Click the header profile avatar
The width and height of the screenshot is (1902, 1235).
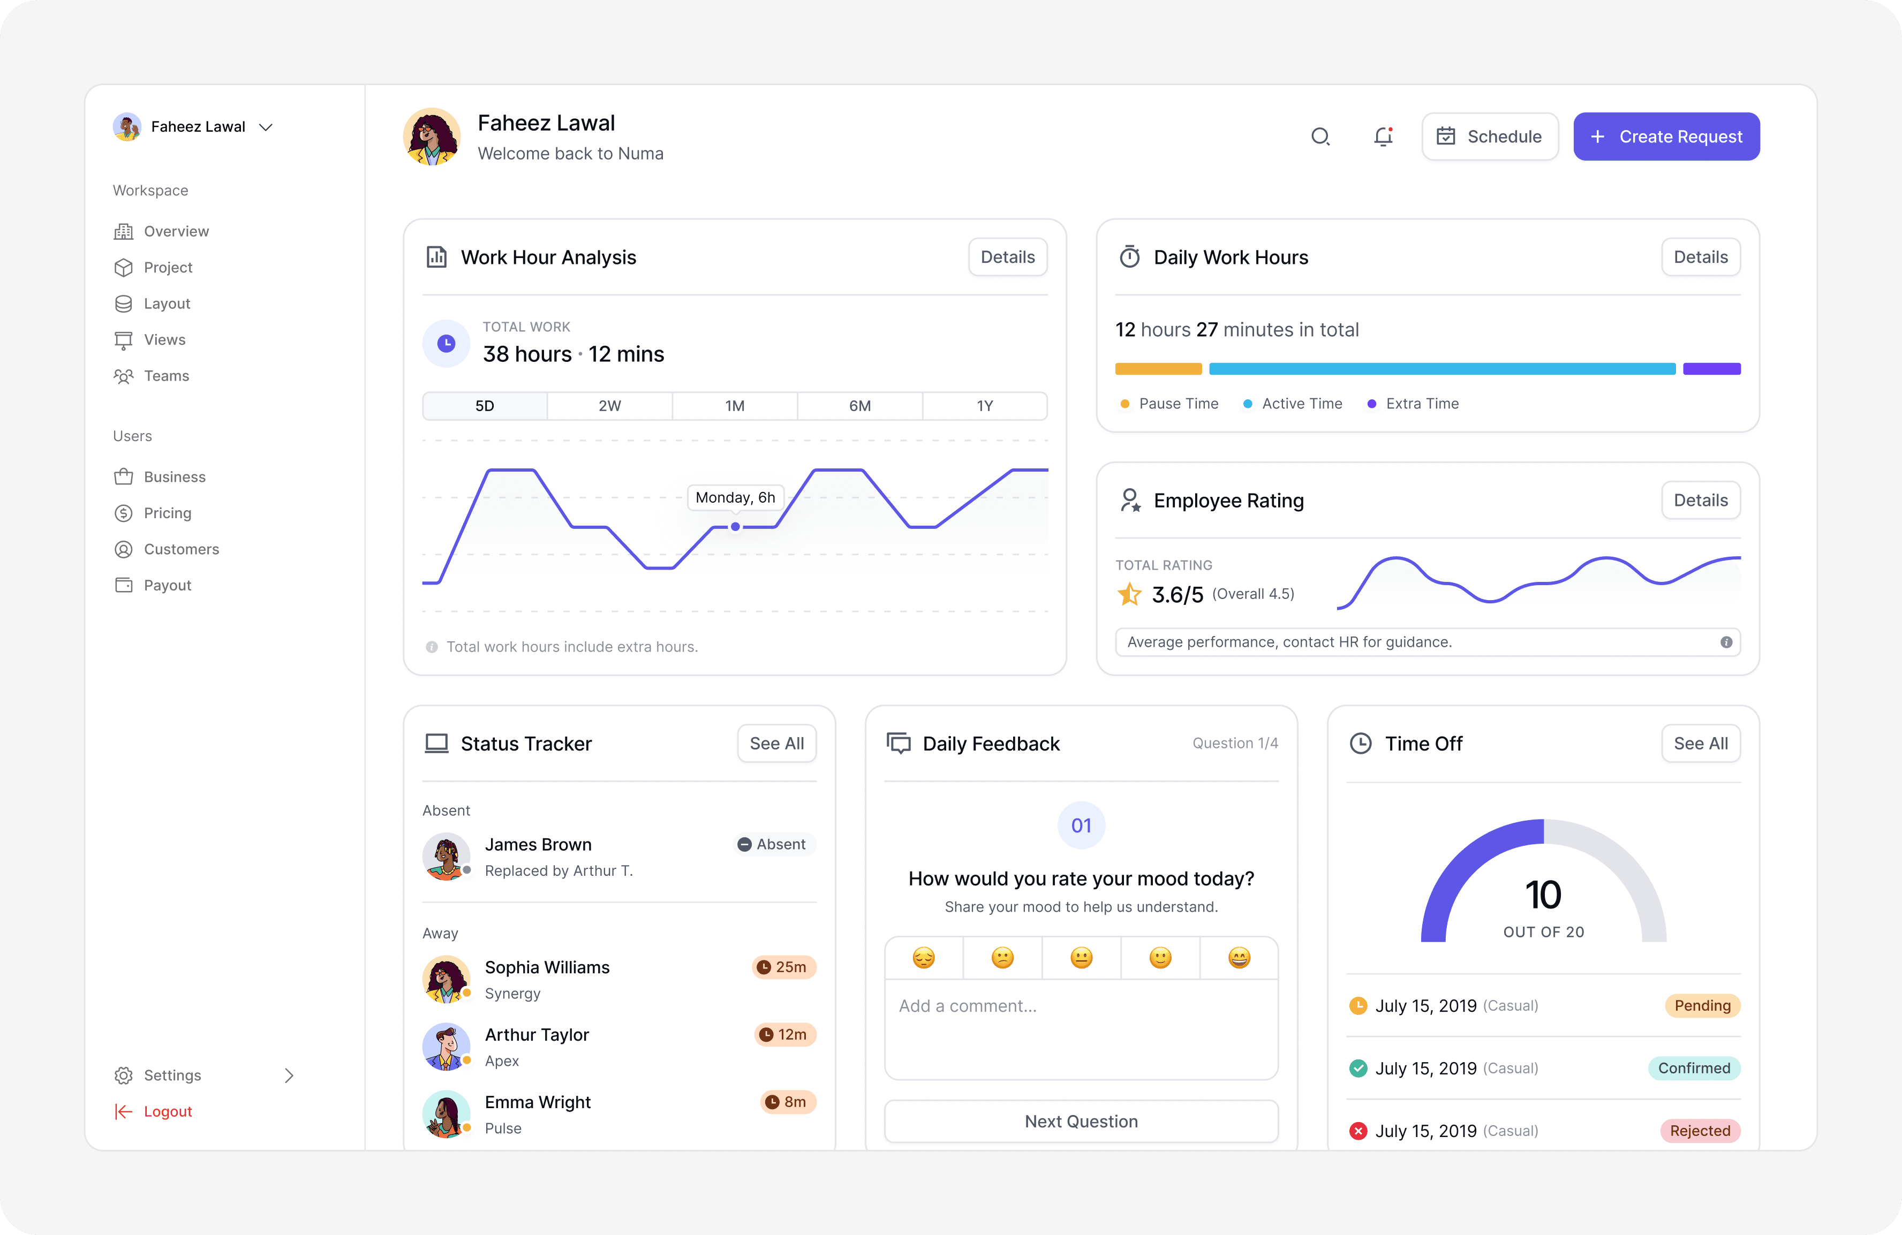click(x=432, y=137)
